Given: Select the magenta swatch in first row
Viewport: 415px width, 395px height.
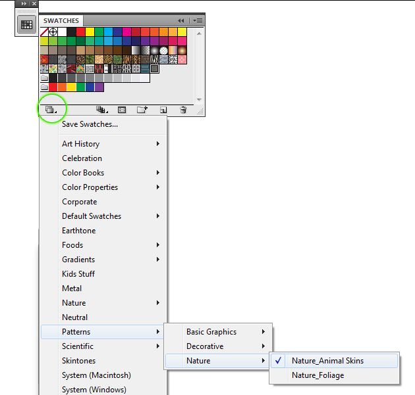Looking at the screenshot, I should click(126, 32).
